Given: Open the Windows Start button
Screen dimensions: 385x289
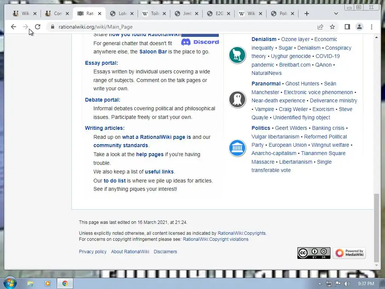Looking at the screenshot, I should 10,283.
